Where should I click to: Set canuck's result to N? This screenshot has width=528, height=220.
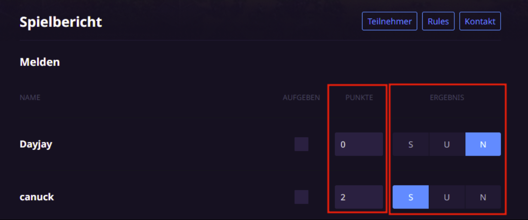pyautogui.click(x=483, y=197)
